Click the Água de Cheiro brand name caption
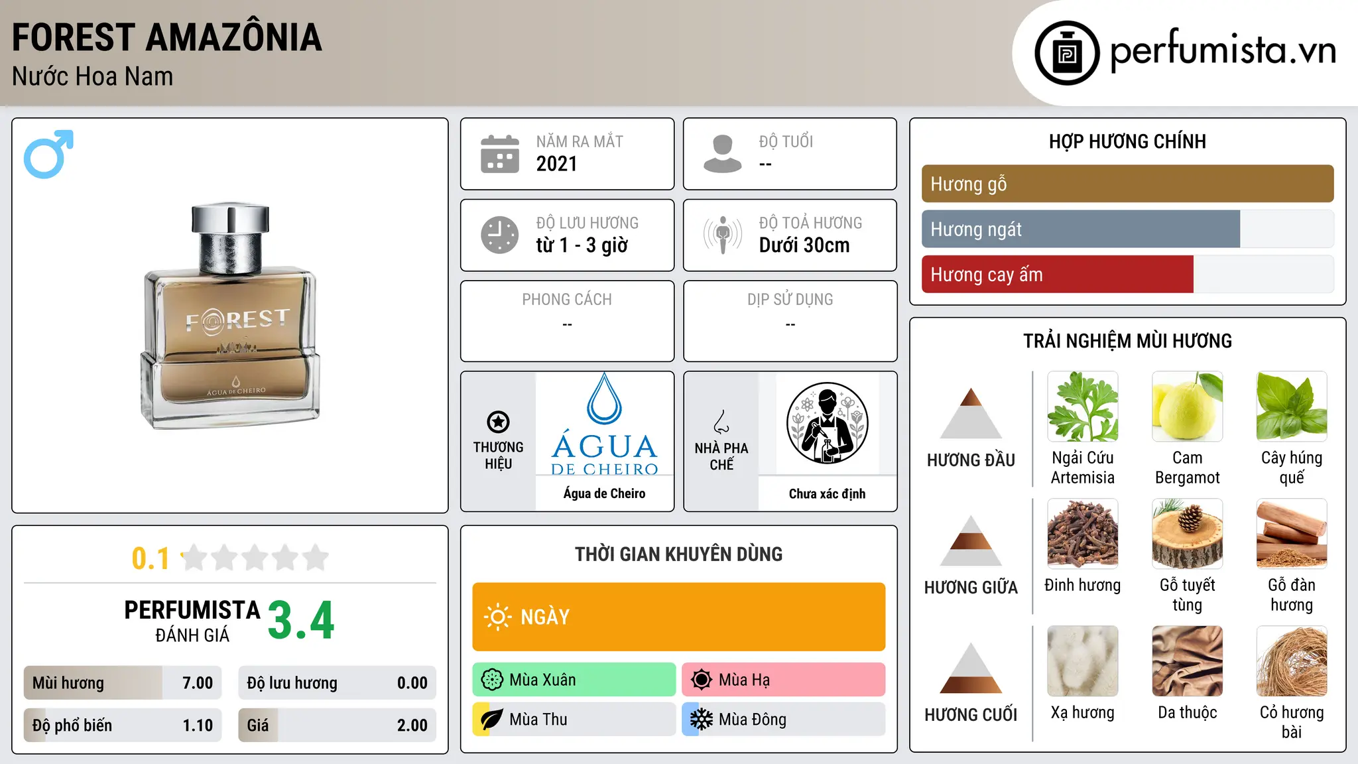The height and width of the screenshot is (764, 1358). pos(605,493)
